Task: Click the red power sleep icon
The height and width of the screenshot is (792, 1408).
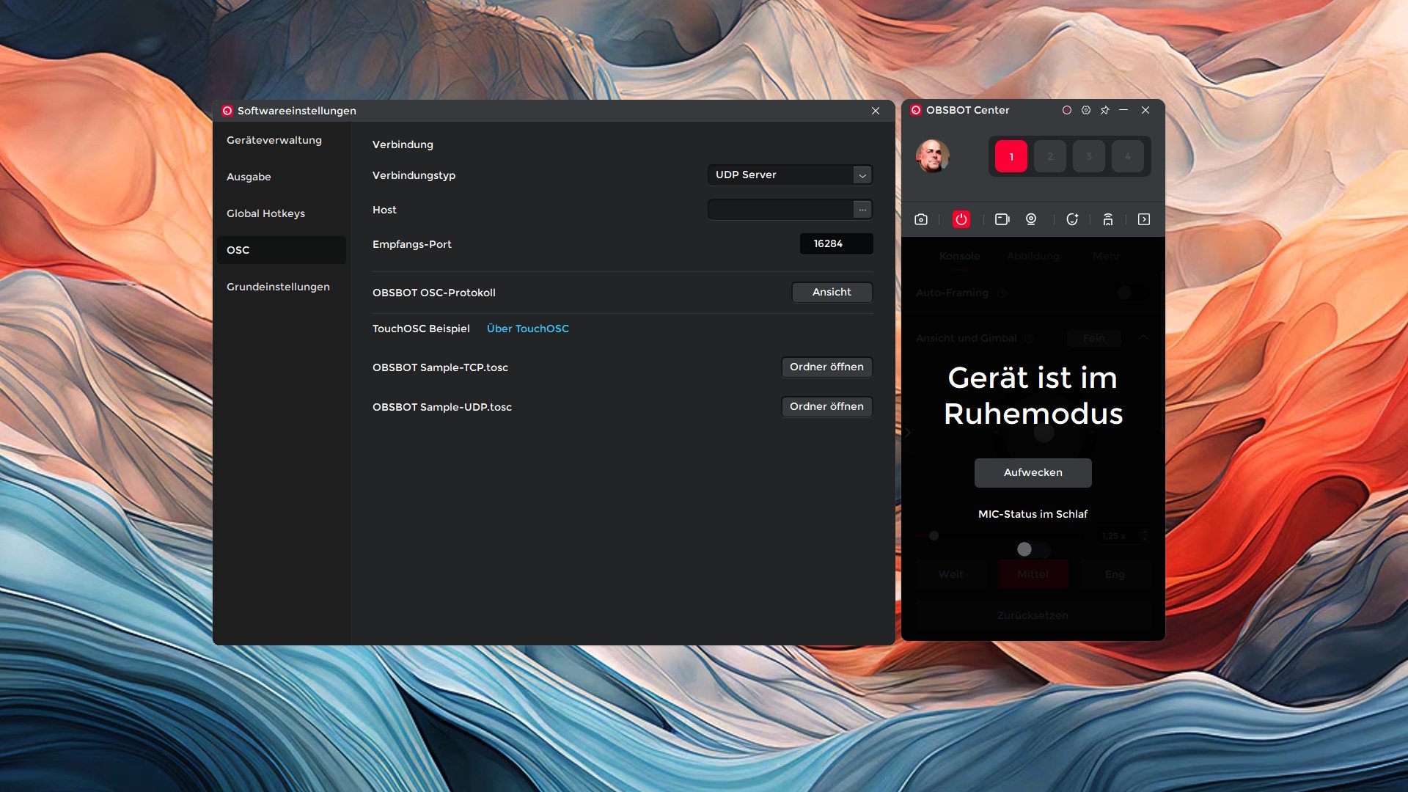Action: click(961, 219)
